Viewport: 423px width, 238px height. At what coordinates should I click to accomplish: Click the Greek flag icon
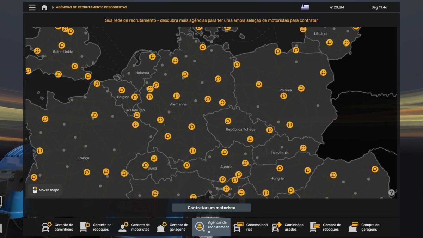pos(305,7)
